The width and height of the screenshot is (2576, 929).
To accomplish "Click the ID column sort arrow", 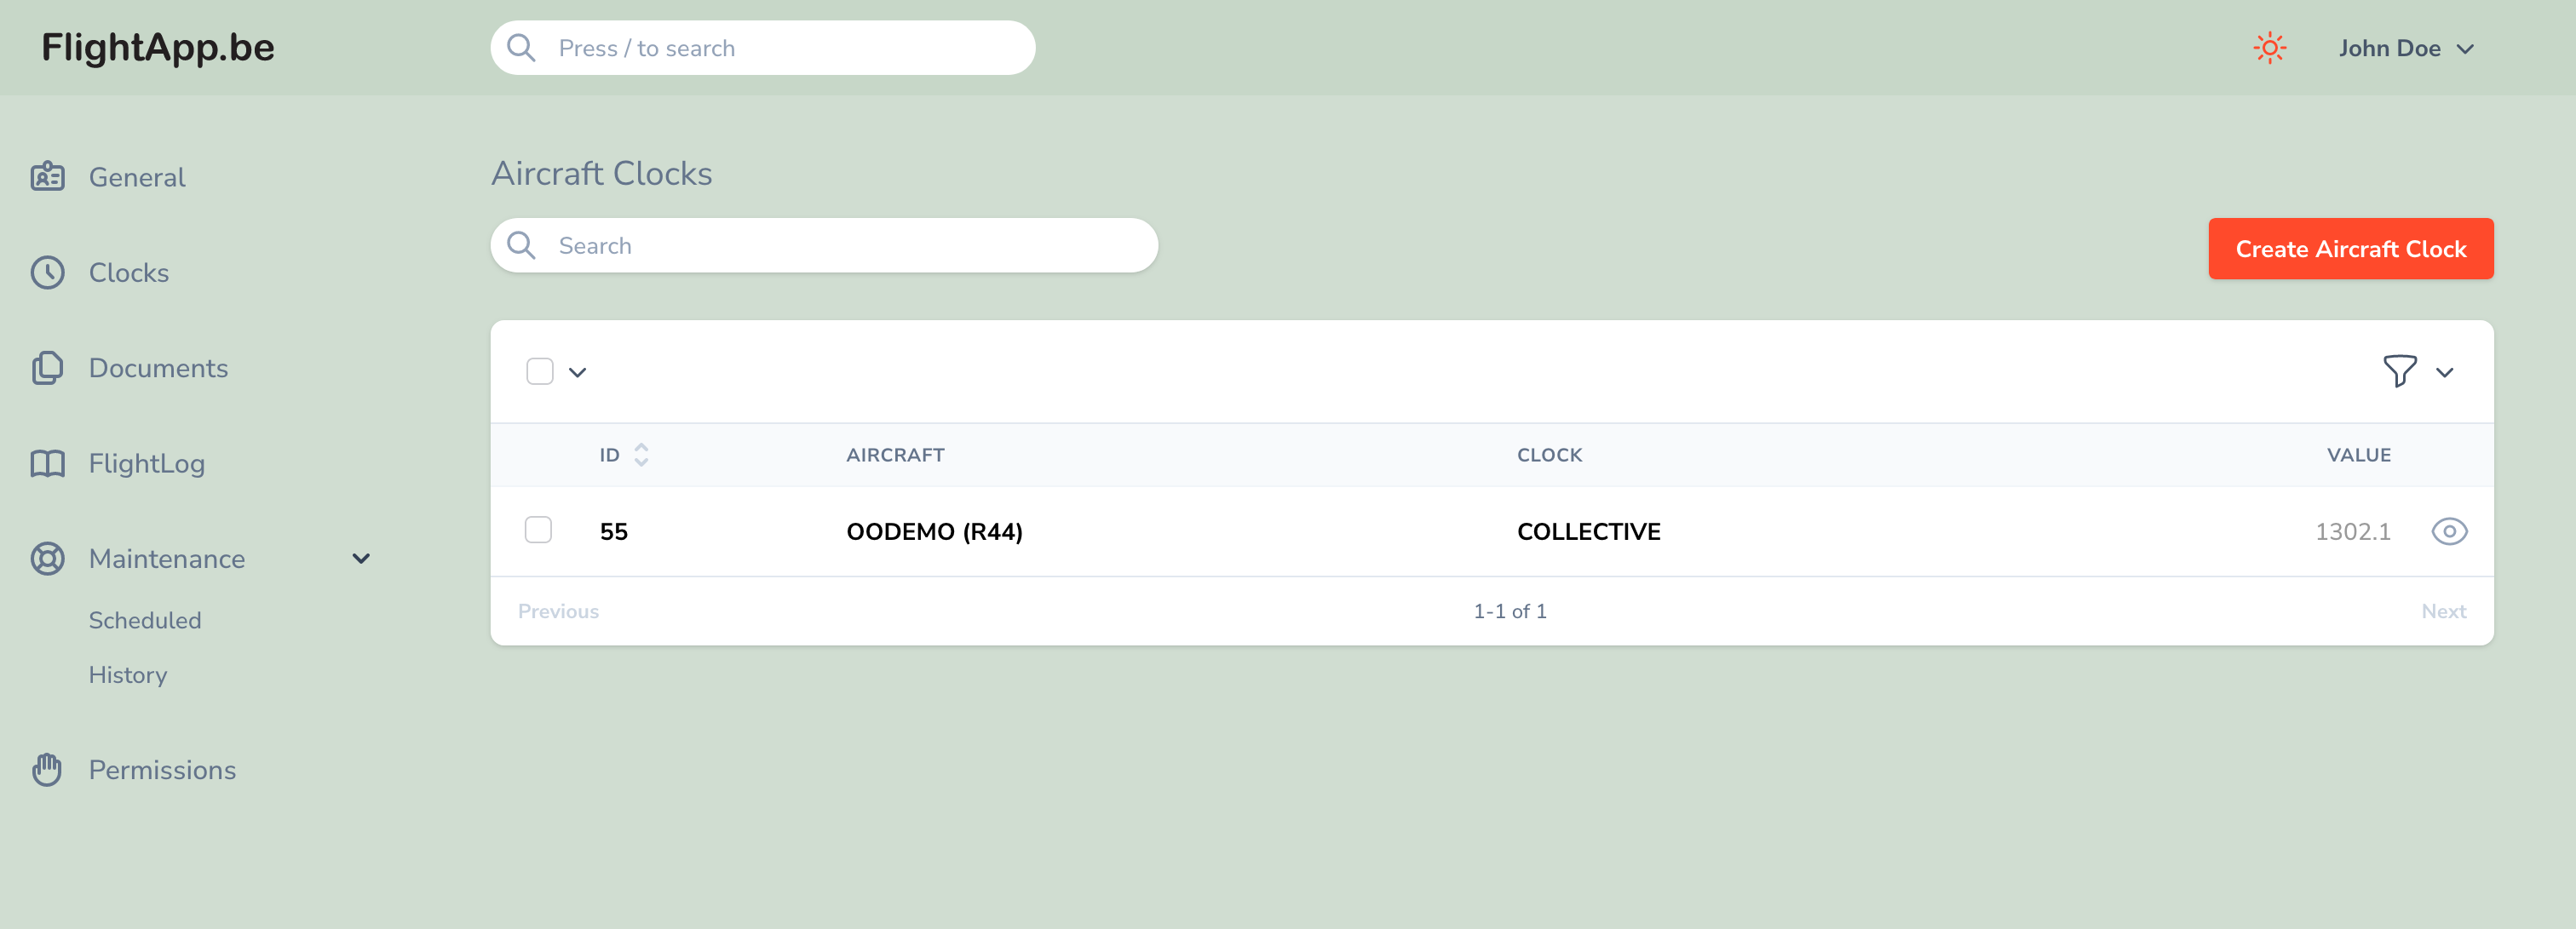I will coord(644,455).
